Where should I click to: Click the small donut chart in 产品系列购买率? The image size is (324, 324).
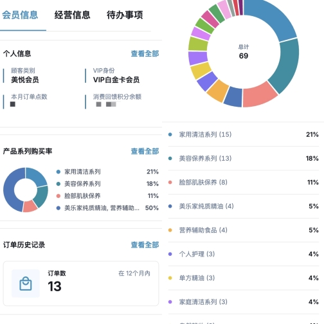(26, 190)
